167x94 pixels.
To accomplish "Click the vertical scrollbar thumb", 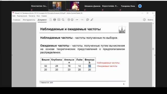I will click(153, 49).
